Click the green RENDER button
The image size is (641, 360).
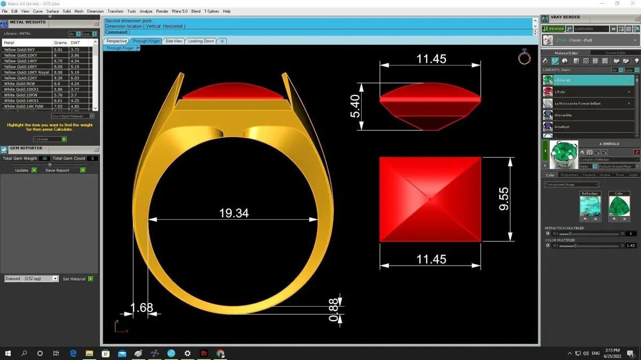pyautogui.click(x=553, y=29)
